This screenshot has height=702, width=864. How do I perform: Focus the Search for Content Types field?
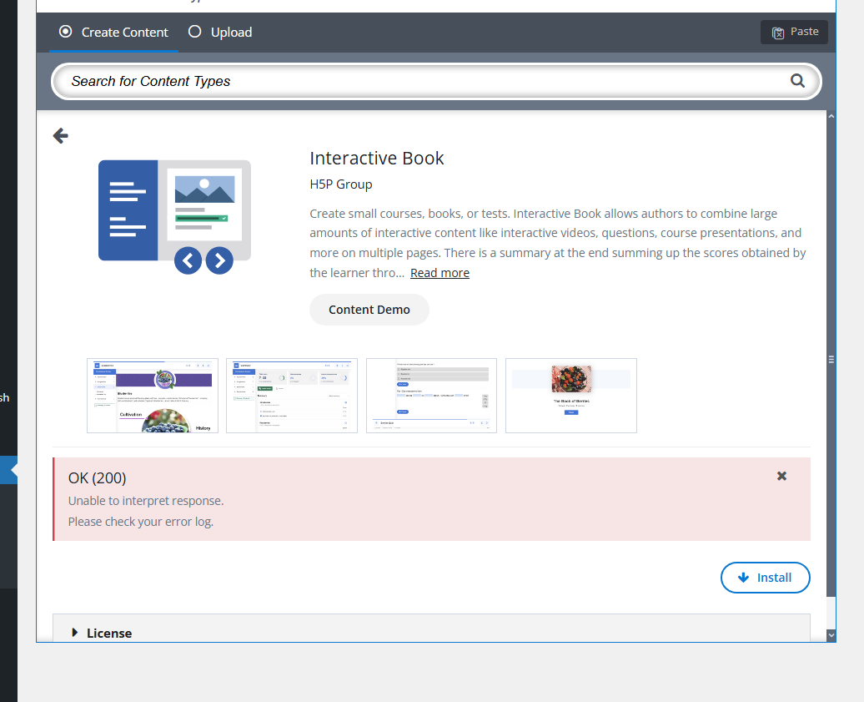[x=417, y=81]
